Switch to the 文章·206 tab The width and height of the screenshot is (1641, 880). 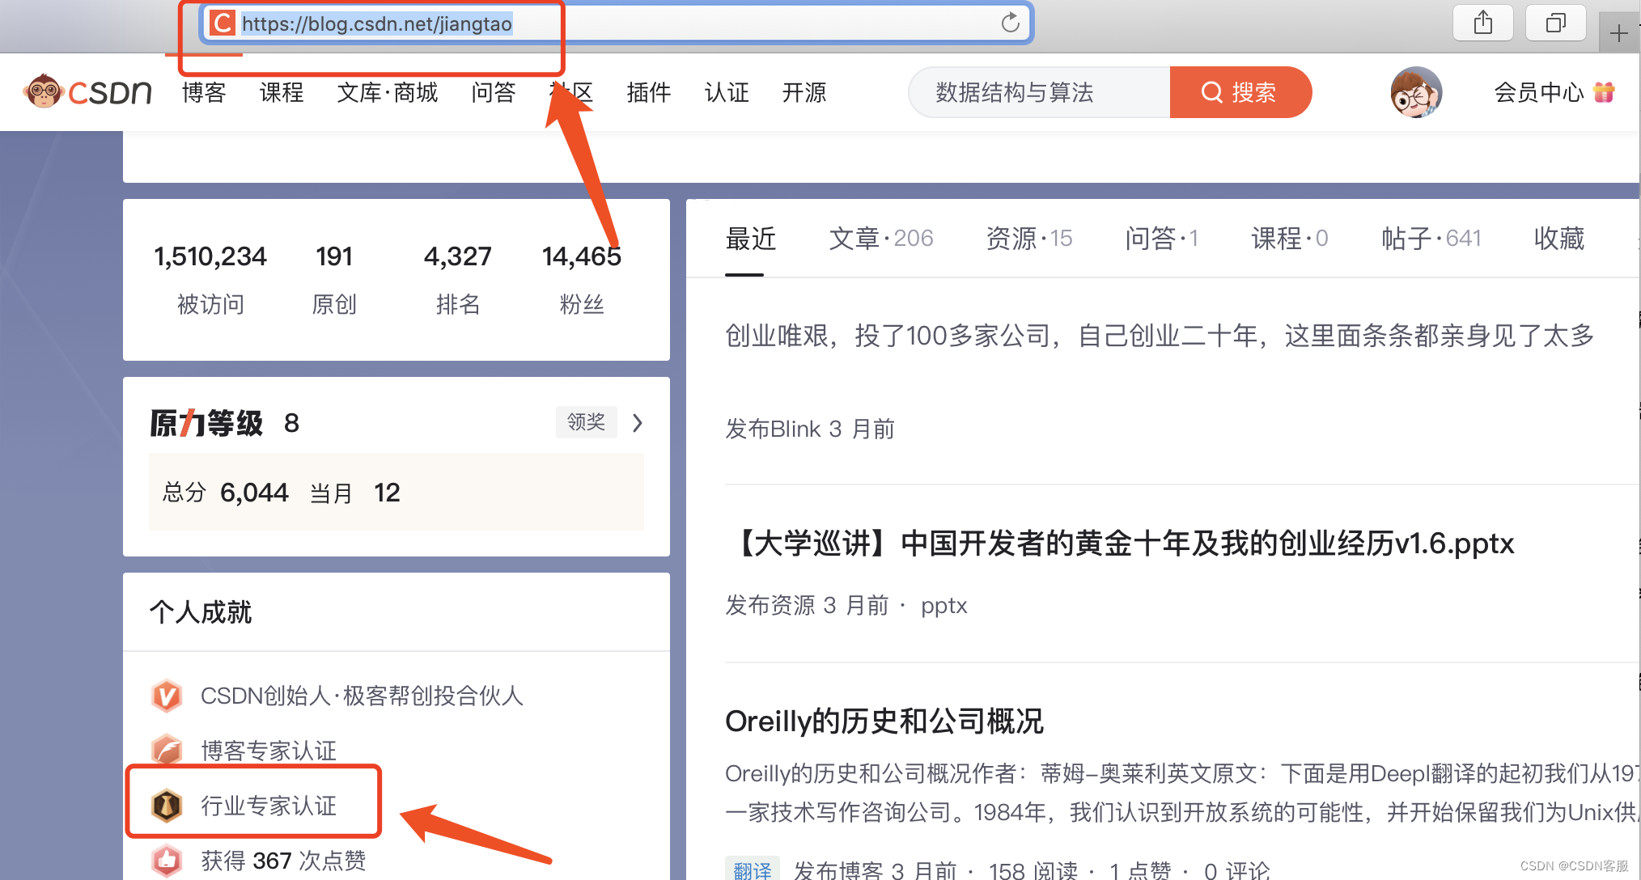(880, 239)
